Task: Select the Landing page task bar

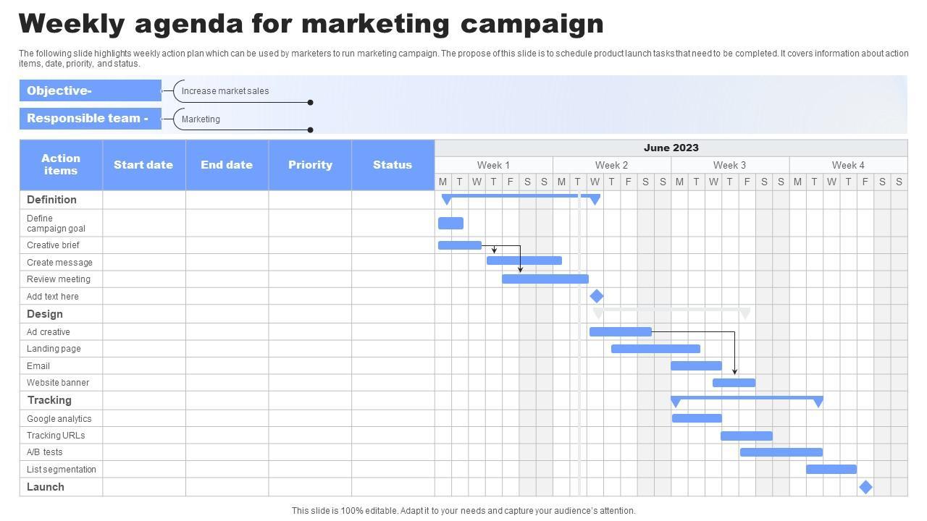Action: pyautogui.click(x=655, y=349)
